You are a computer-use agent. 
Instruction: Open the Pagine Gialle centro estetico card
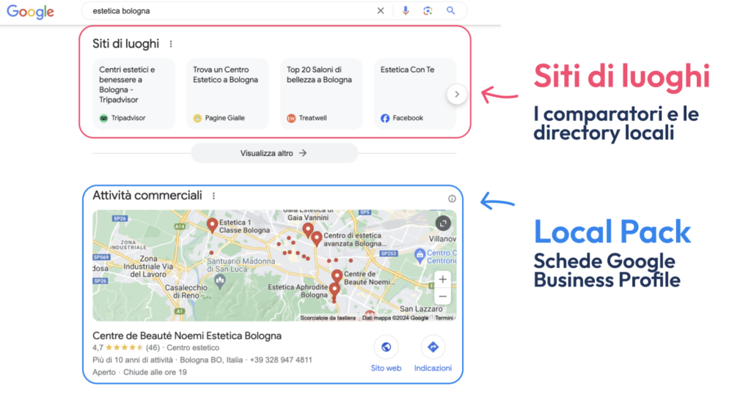point(227,94)
